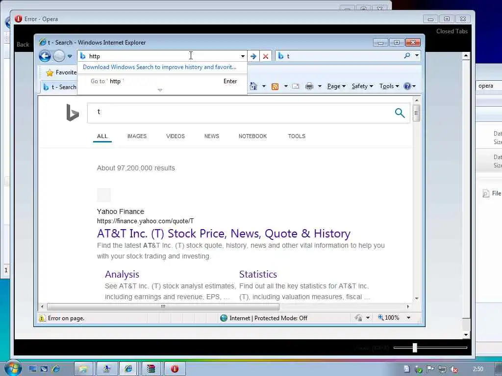Viewport: 502px width, 376px height.
Task: Open the Analysis sub-link
Action: [x=122, y=274]
